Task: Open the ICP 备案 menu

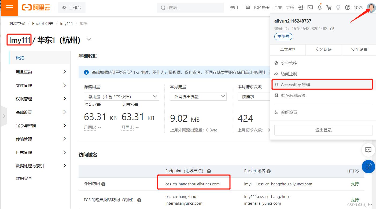Action: [x=262, y=8]
